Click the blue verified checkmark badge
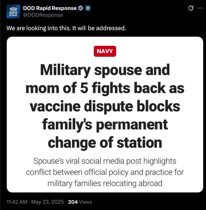The height and width of the screenshot is (210, 206). pos(81,8)
